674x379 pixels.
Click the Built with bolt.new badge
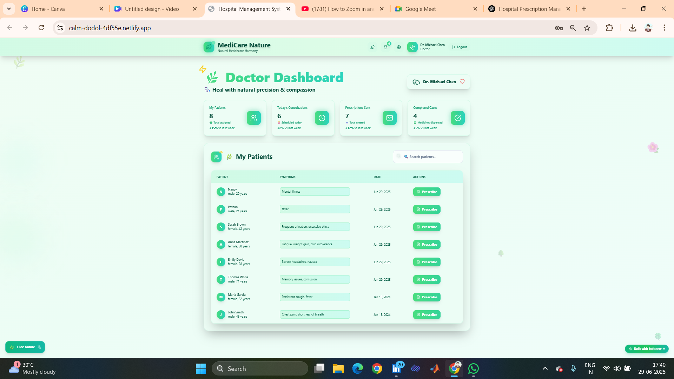[647, 349]
